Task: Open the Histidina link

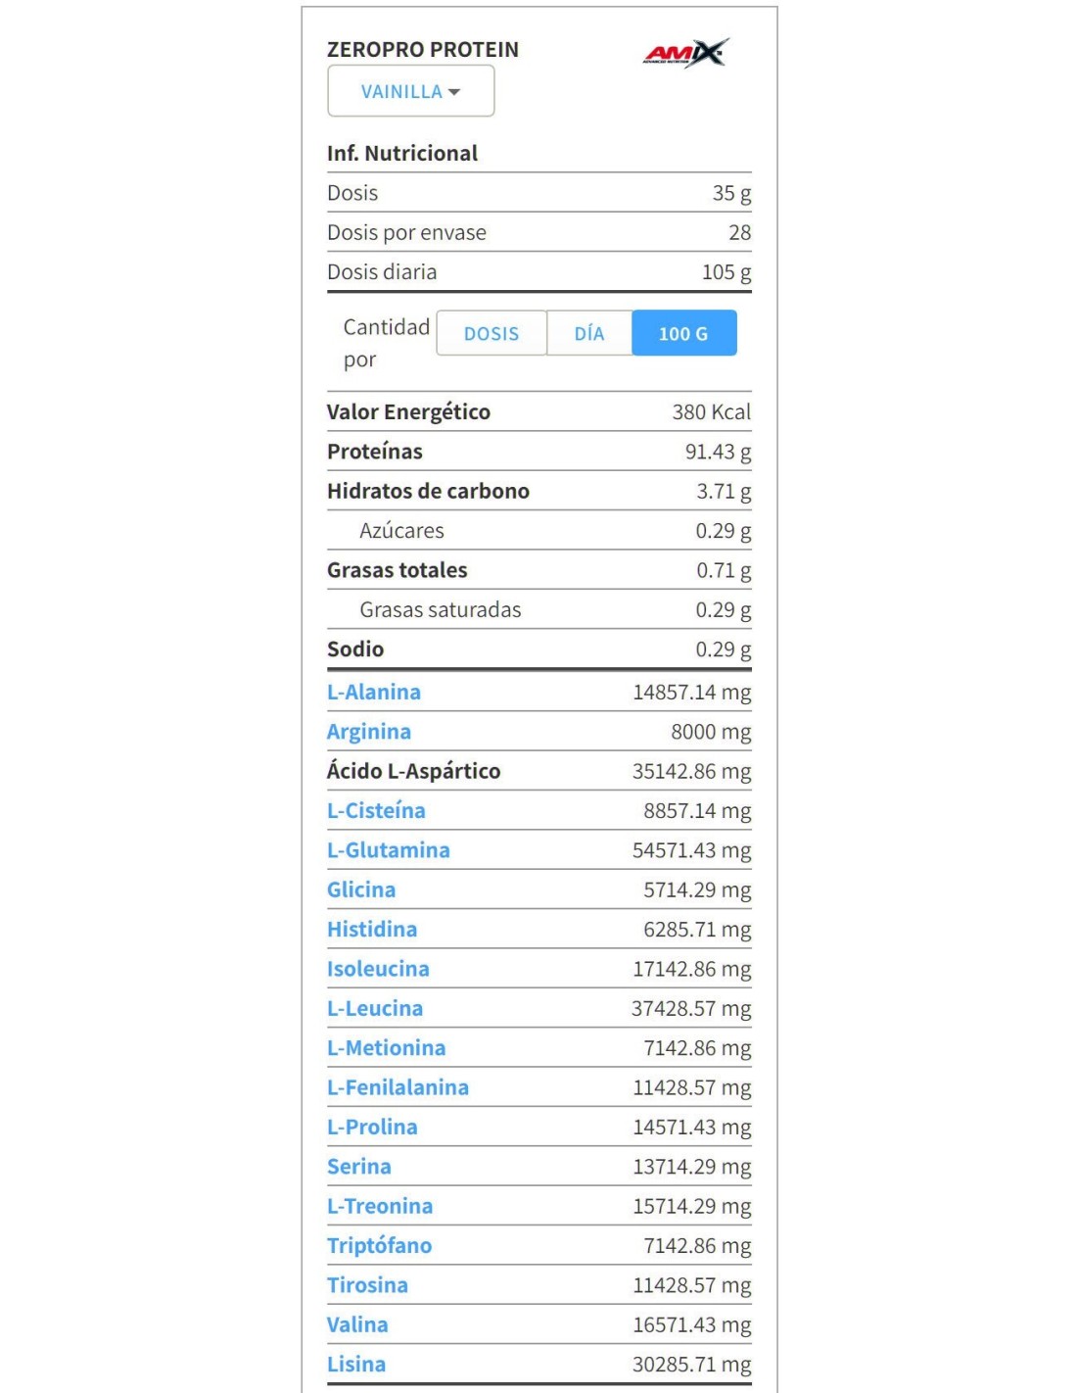Action: pos(372,929)
